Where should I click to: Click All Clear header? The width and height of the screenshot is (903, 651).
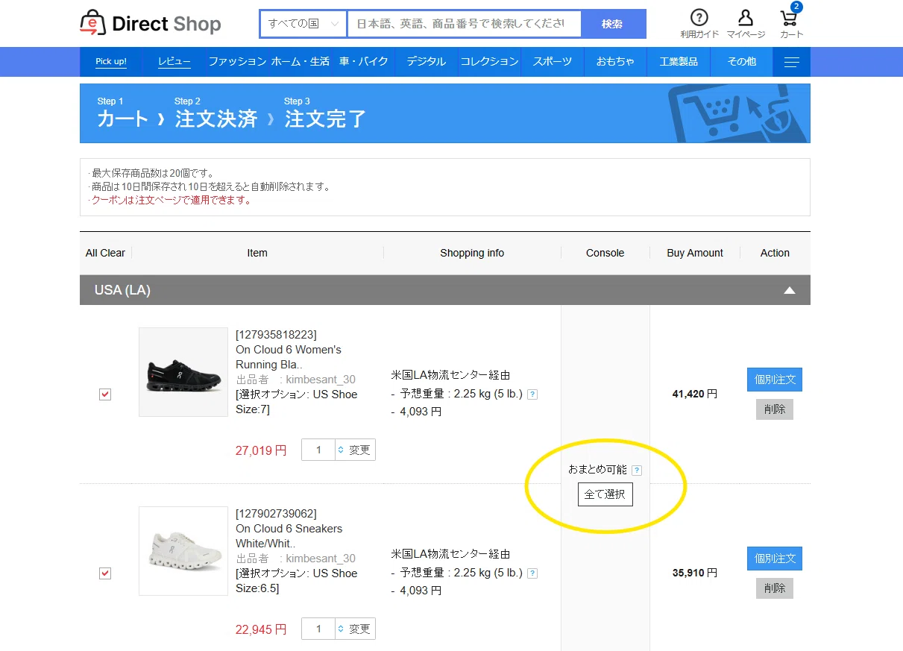coord(105,253)
